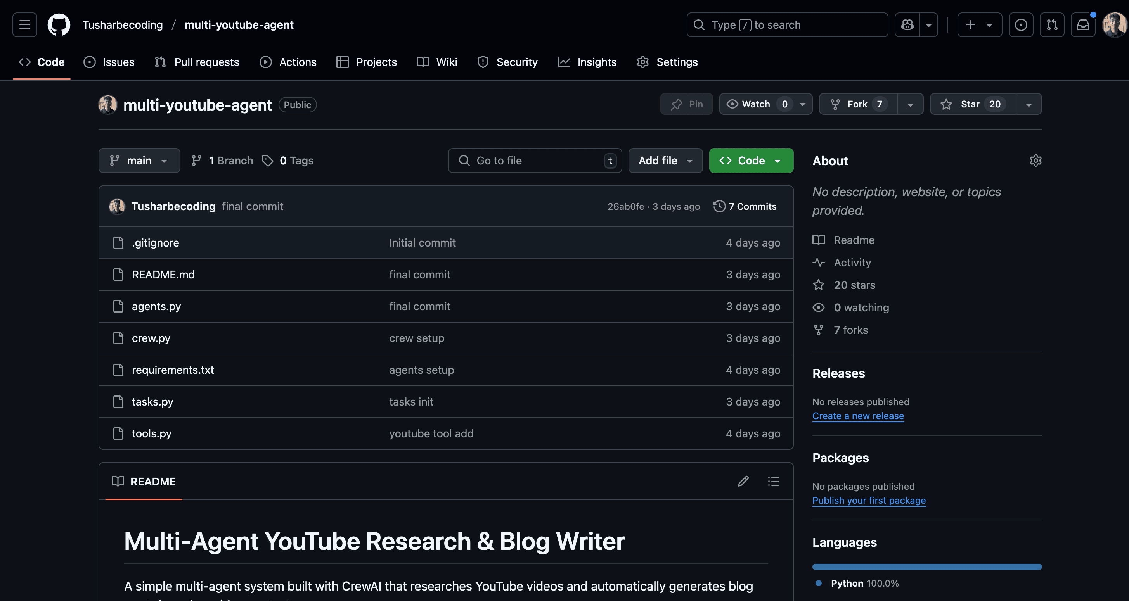Open the user profile avatar menu
This screenshot has width=1129, height=601.
[1115, 25]
